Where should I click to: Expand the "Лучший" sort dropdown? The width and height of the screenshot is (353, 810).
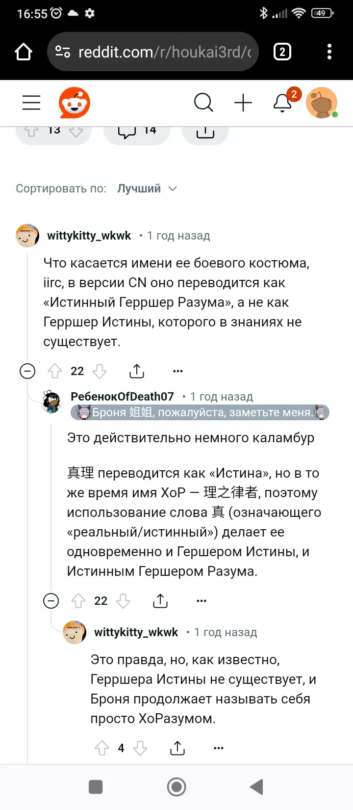click(147, 189)
